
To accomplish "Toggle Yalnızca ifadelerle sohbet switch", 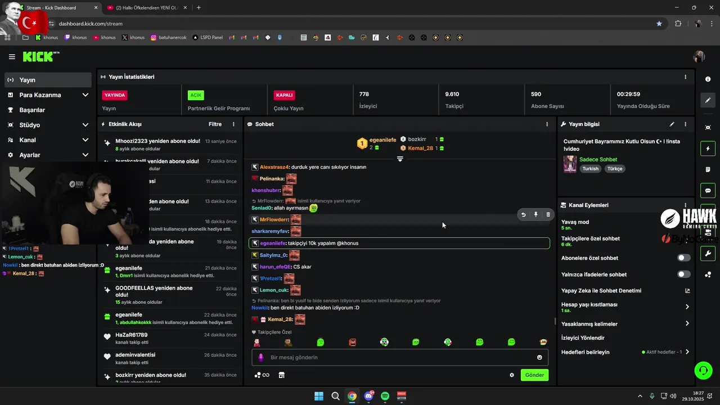I will [x=683, y=274].
